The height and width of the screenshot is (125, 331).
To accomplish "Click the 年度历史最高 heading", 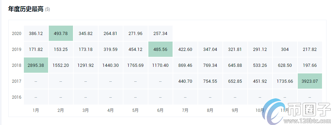I will [x=26, y=9].
